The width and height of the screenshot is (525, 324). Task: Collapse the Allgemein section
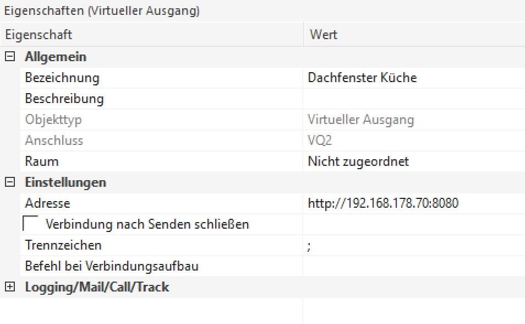[x=9, y=57]
